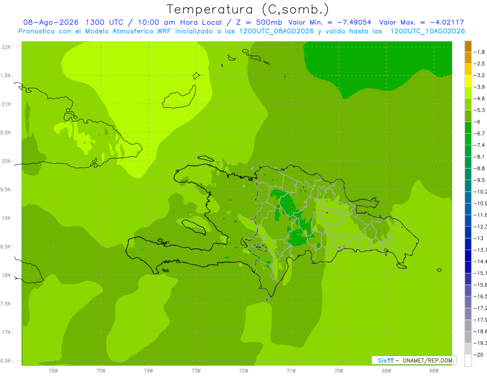The image size is (487, 376).
Task: Click the brown swatch above -1.8 in colorbar
Action: (468, 46)
